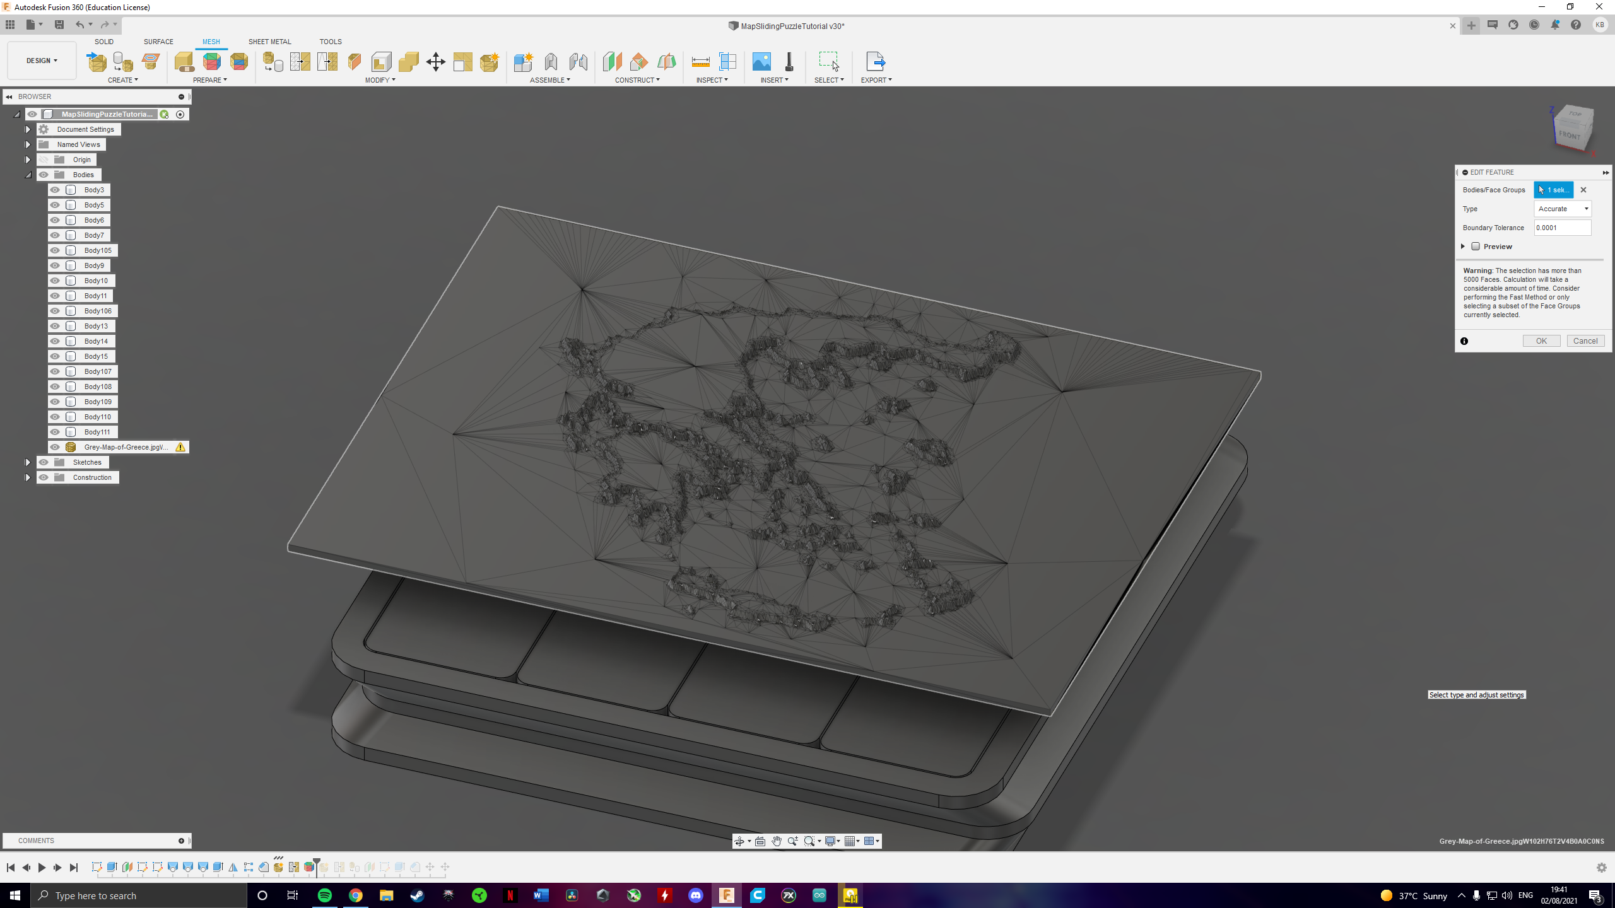Screen dimensions: 1615x908
Task: Expand the Document Settings tree item
Action: click(28, 129)
